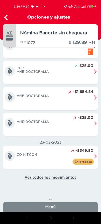This screenshot has height=224, width=101.
Task: Tap the En proceso status badge
Action: point(83,162)
